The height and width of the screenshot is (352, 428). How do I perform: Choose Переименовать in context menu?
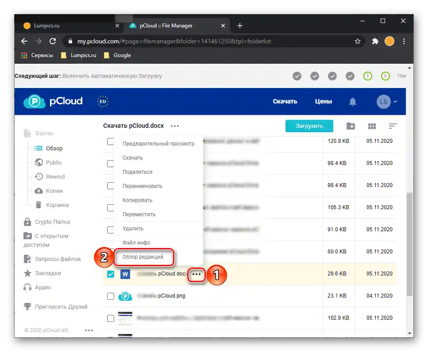(x=142, y=186)
